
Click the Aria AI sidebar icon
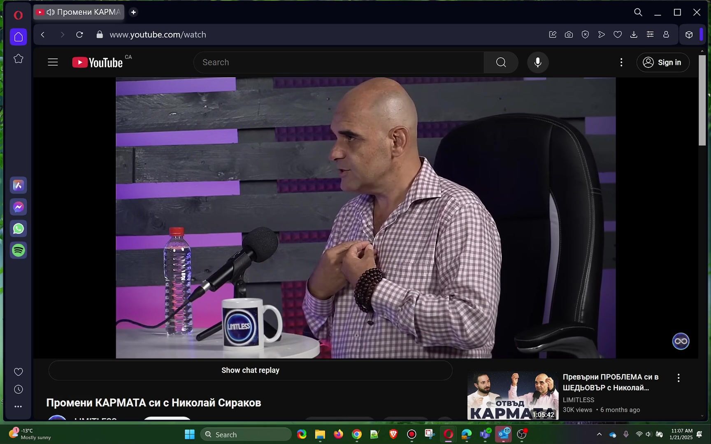coord(18,186)
